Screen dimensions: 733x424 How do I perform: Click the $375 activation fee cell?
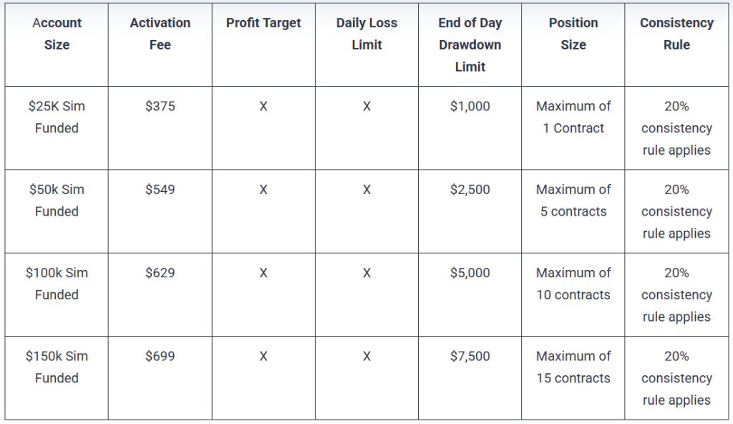[160, 107]
